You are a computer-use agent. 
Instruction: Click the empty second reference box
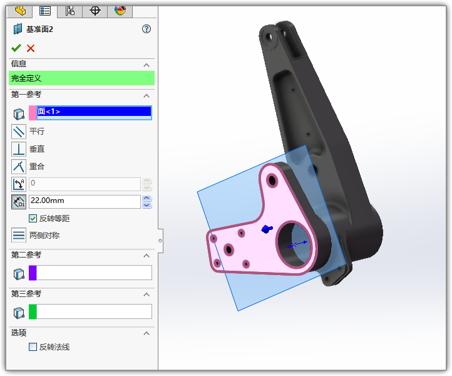(x=94, y=273)
